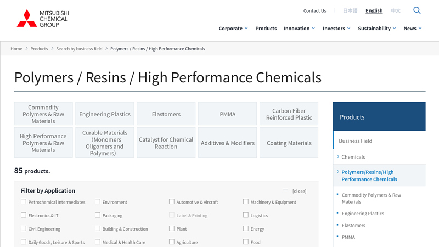439x247 pixels.
Task: Select the Coating Materials tile
Action: (289, 143)
